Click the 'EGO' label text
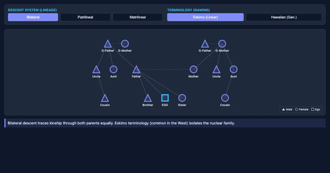This screenshot has width=330, height=173. click(x=165, y=105)
